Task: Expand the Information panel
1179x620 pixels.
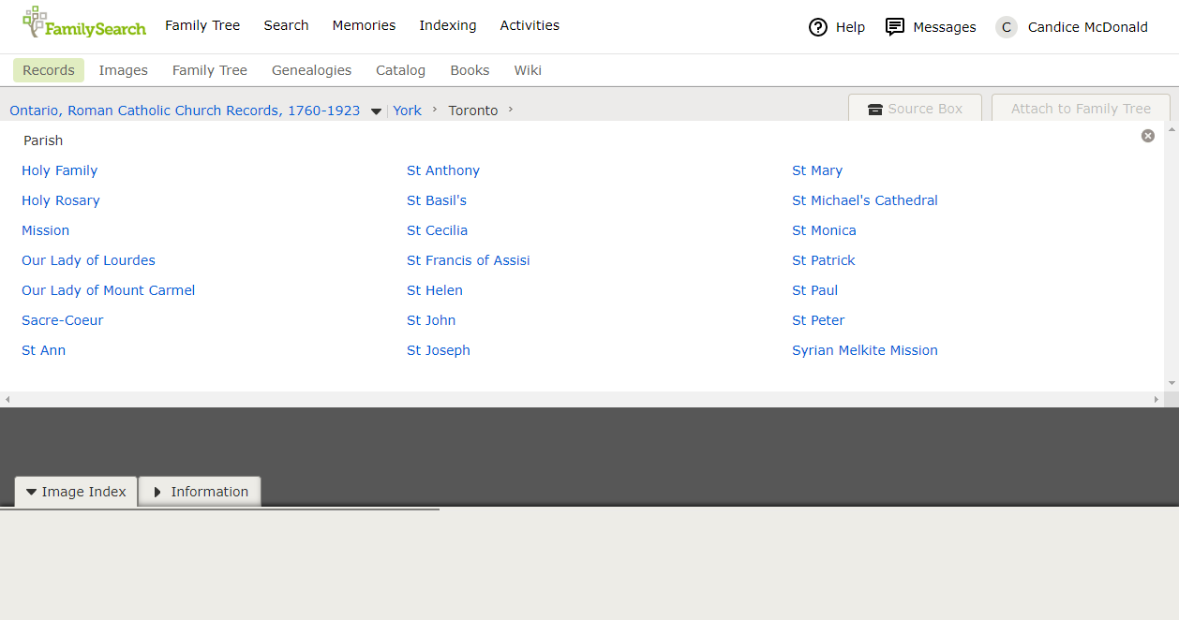Action: (x=200, y=492)
